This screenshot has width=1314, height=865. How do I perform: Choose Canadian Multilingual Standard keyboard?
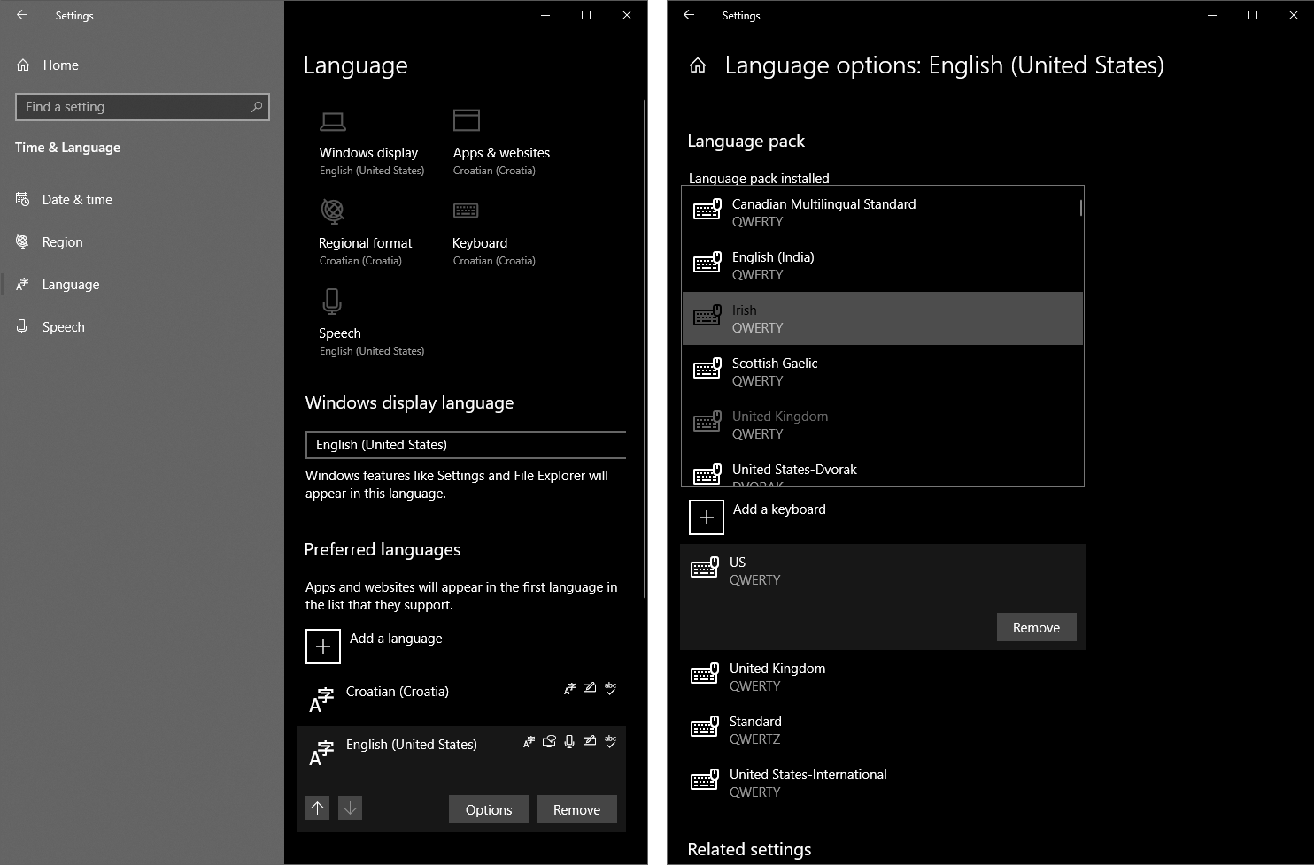point(882,212)
